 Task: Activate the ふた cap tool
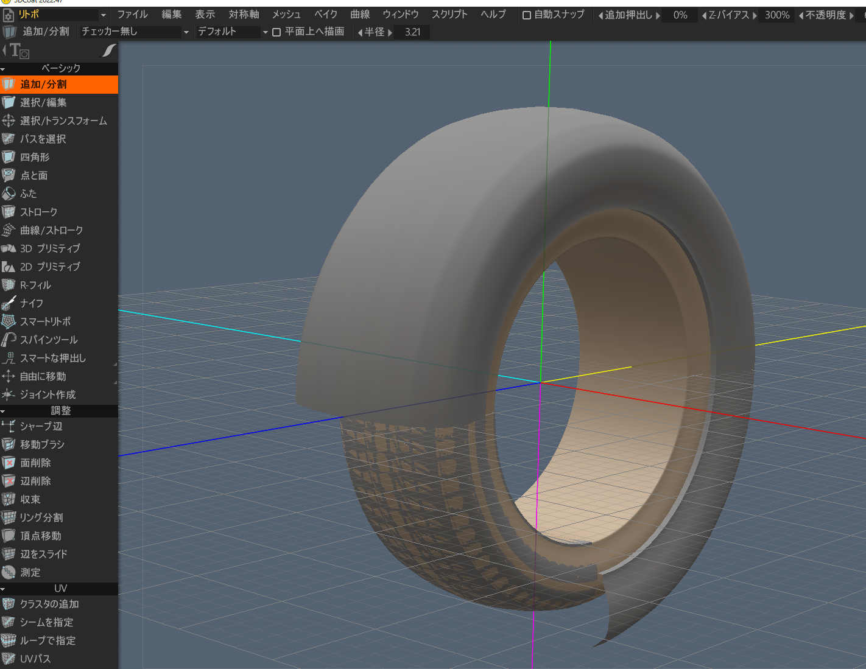59,194
